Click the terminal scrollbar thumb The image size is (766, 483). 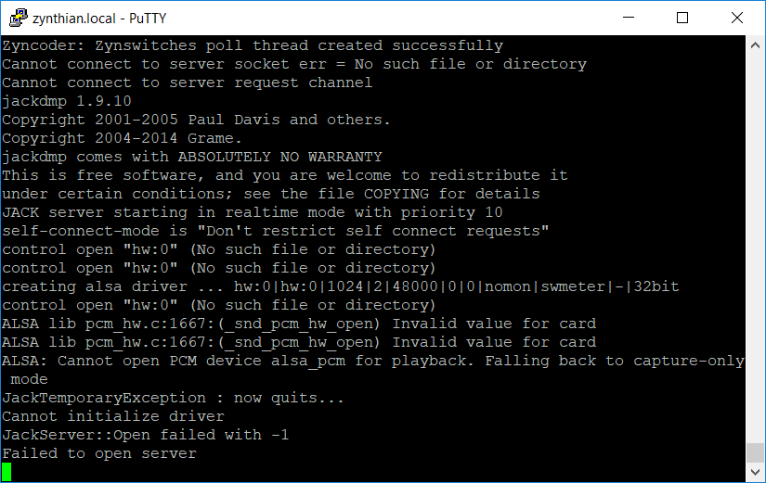[755, 452]
